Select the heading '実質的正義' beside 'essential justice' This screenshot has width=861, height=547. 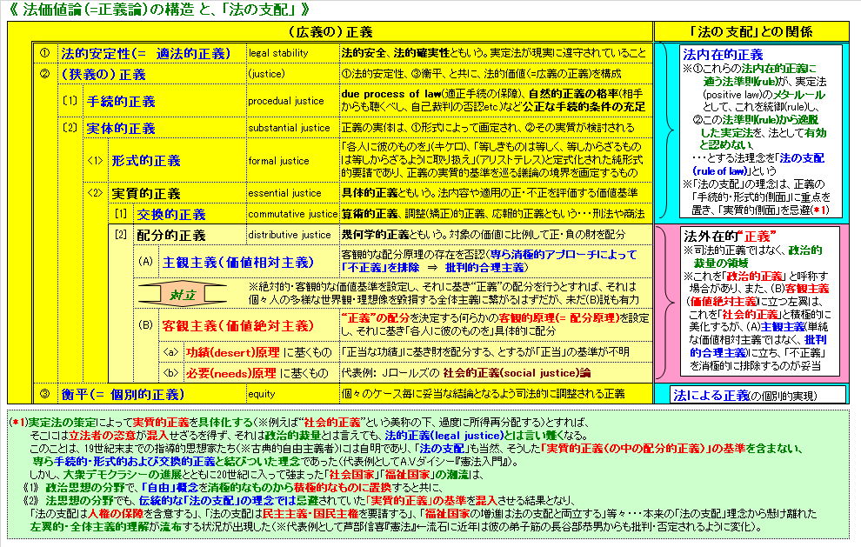(146, 193)
